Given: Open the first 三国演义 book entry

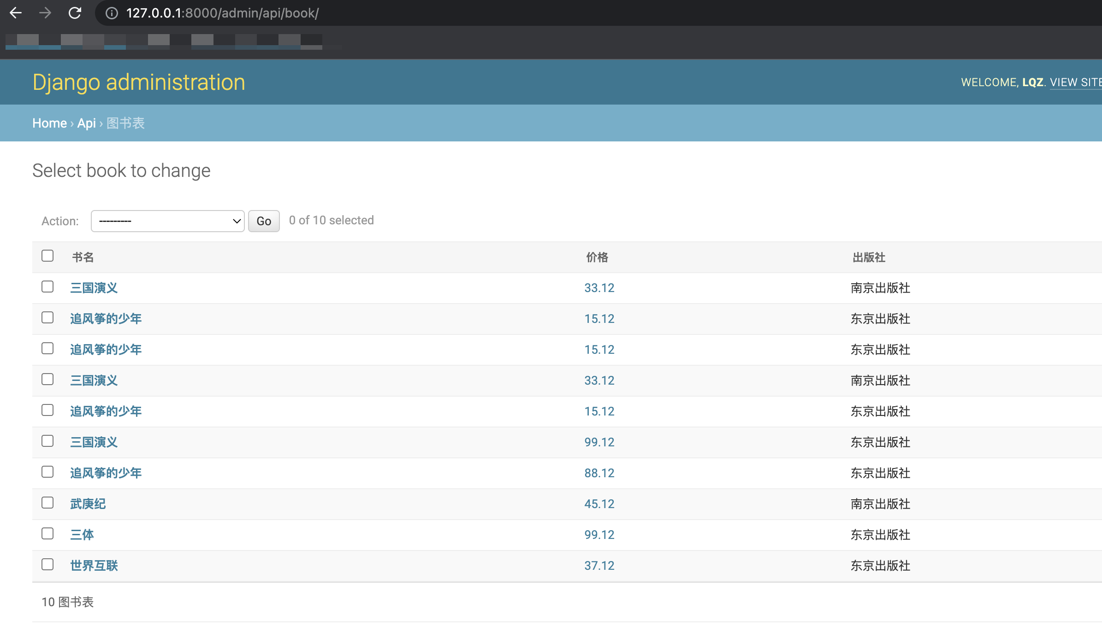Looking at the screenshot, I should (x=94, y=288).
